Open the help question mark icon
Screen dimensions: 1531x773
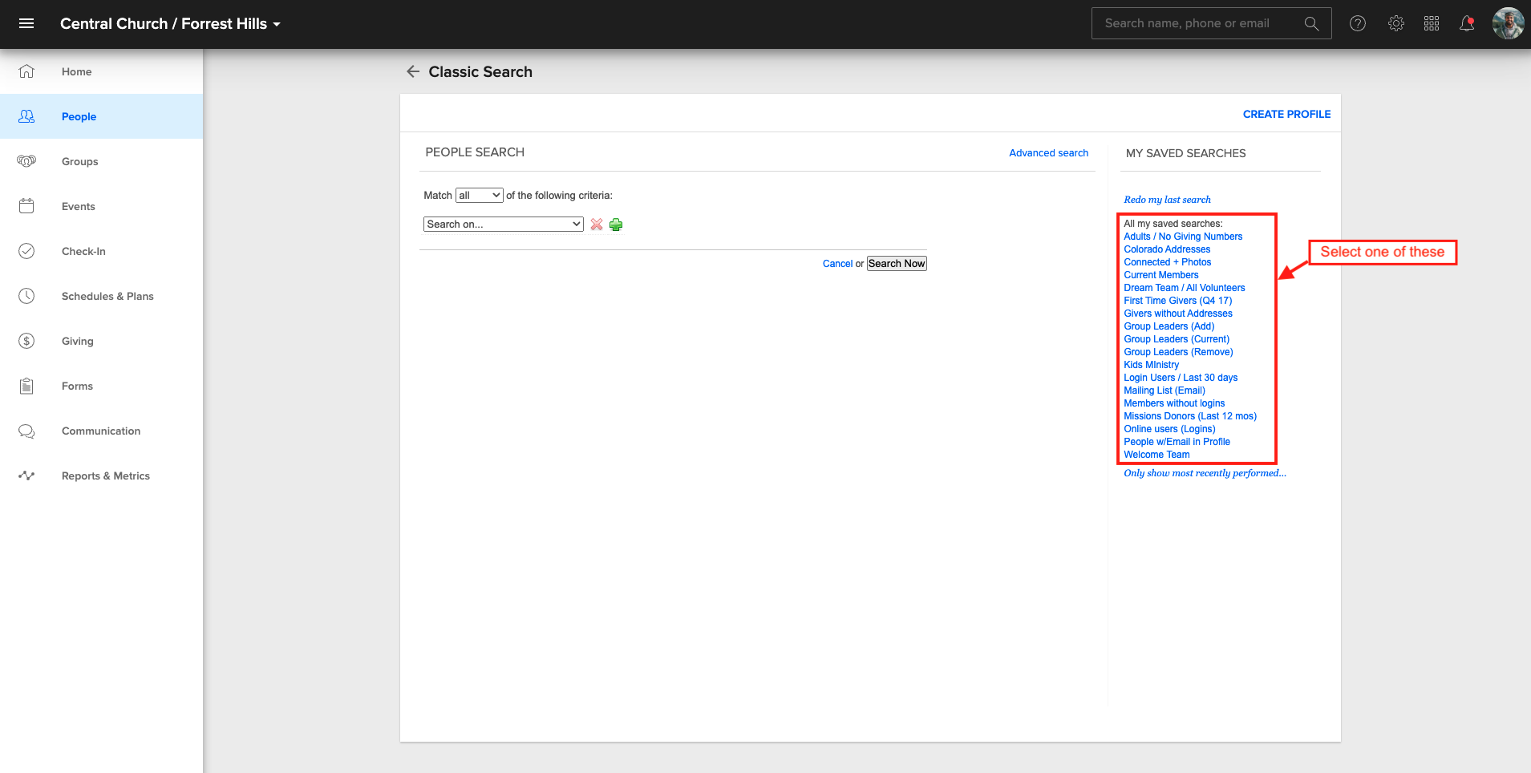1358,23
